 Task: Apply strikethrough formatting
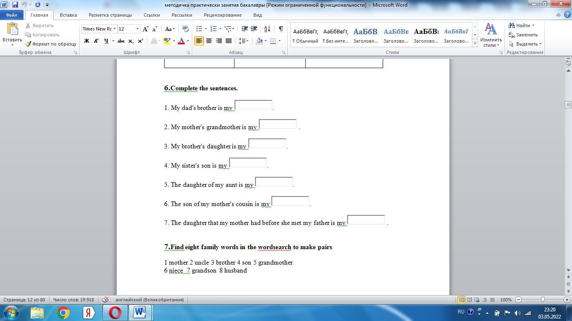point(121,41)
